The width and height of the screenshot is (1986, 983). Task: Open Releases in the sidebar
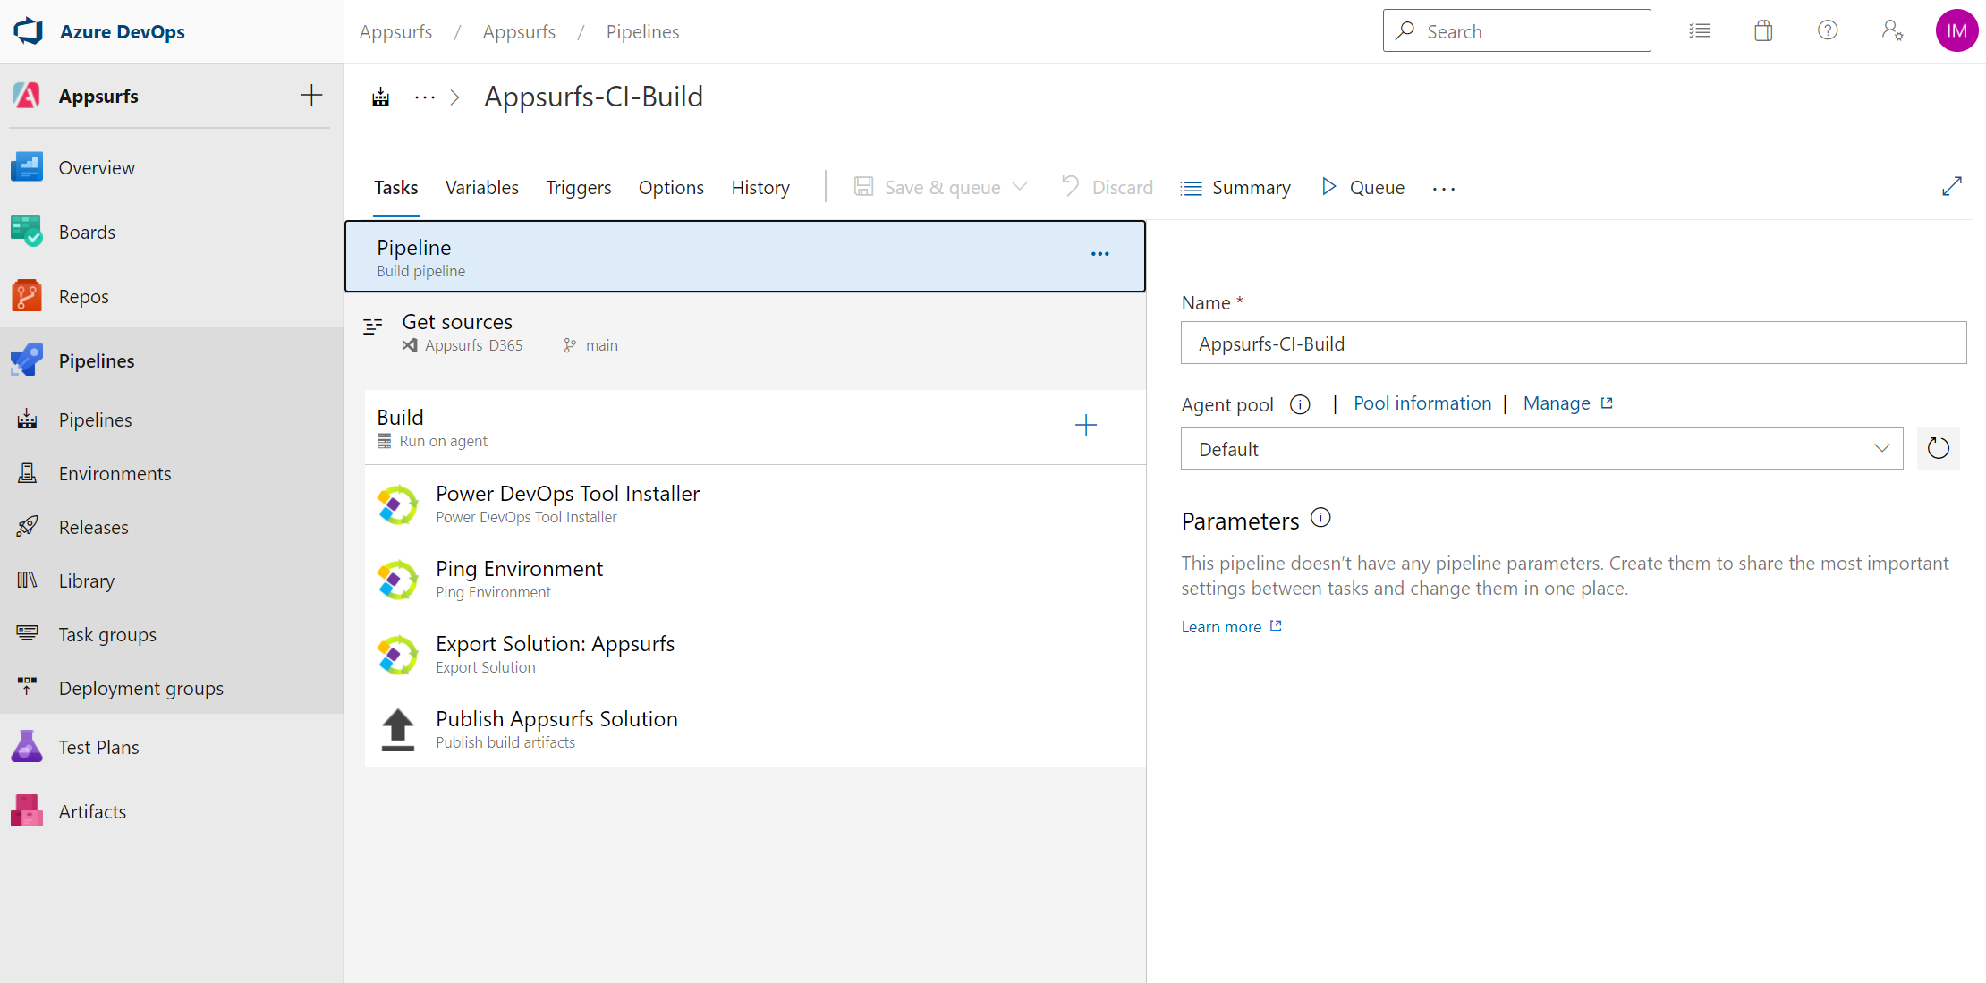(x=172, y=528)
